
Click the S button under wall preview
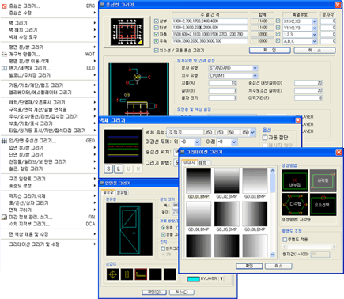click(108, 168)
